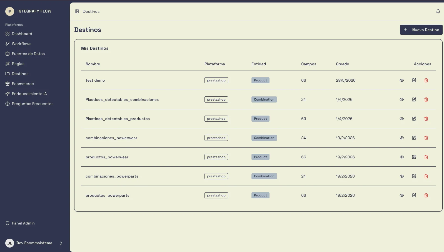Edit combinaciones_powerwear destination

(x=414, y=138)
